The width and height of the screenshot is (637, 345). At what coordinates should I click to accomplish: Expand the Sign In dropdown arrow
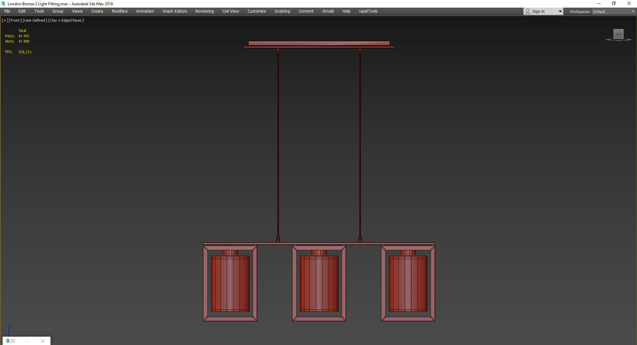[x=560, y=11]
